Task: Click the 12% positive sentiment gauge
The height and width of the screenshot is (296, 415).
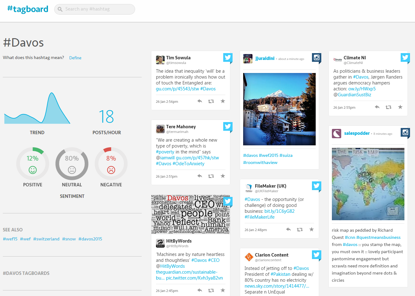Action: click(x=33, y=164)
